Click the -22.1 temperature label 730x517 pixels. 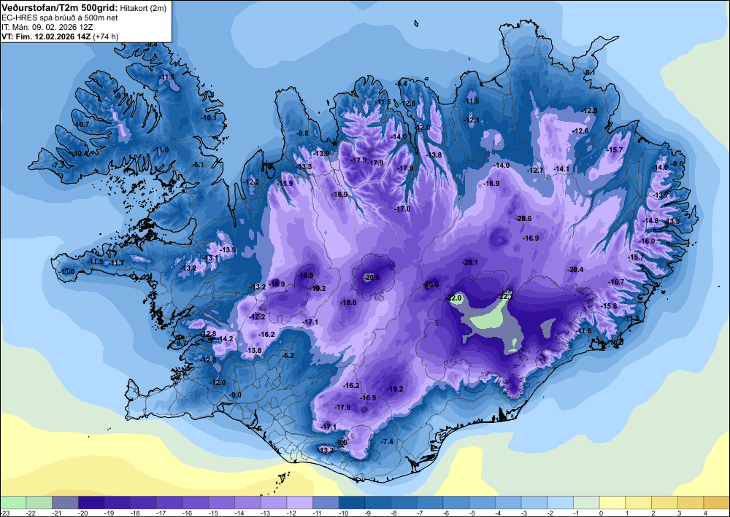pos(505,297)
